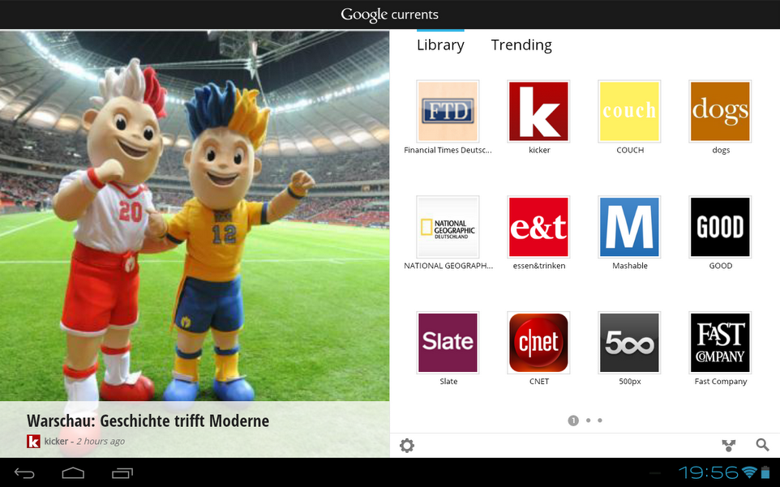Open the yellow COUCH edition icon
Viewport: 780px width, 487px height.
click(x=629, y=111)
